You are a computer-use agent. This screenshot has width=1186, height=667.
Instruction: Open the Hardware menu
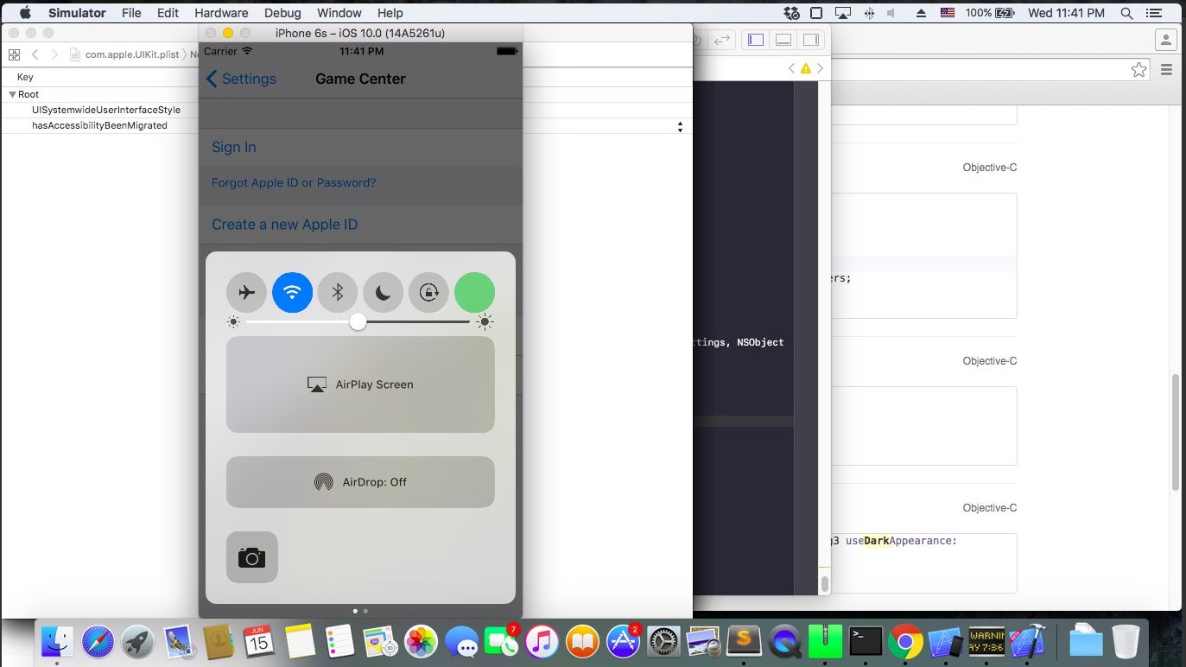(221, 12)
